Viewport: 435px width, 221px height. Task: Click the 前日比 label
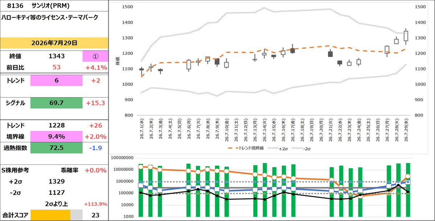pos(15,67)
